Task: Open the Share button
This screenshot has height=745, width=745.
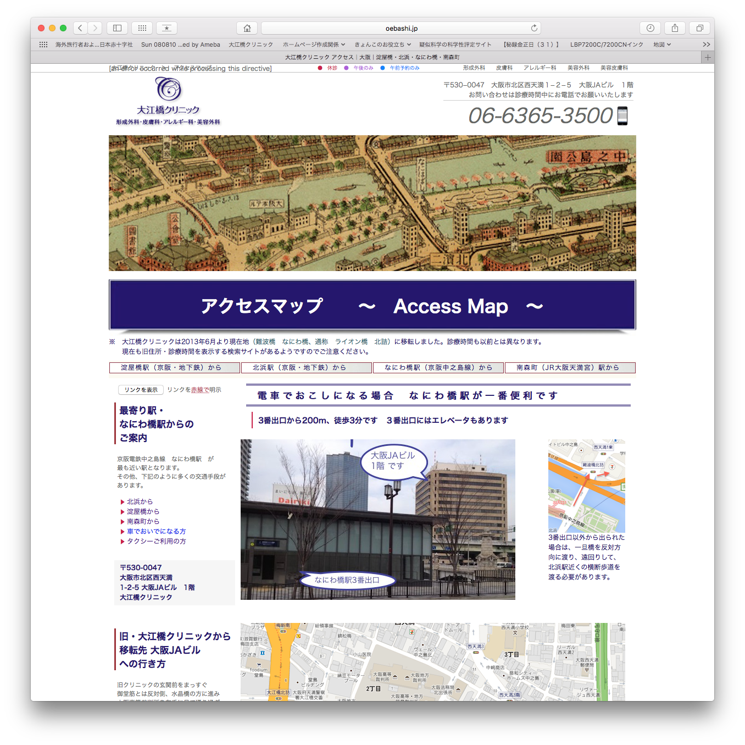Action: [x=675, y=28]
